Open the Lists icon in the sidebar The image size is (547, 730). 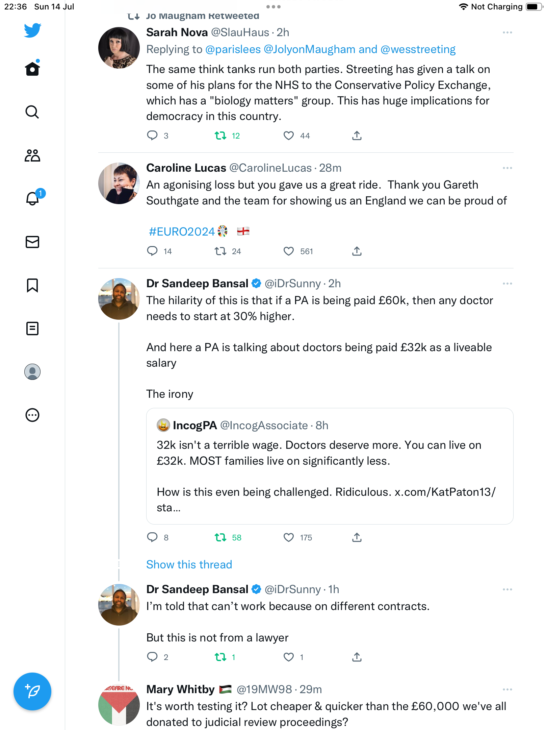[x=32, y=328]
